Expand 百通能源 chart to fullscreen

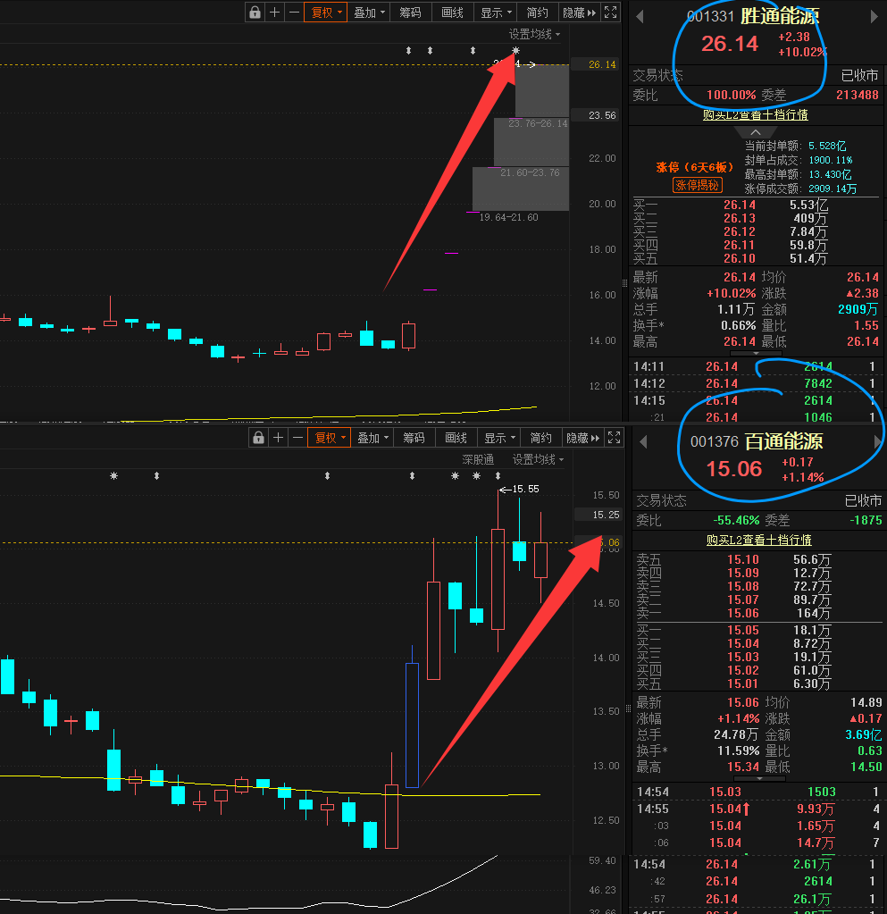[614, 438]
